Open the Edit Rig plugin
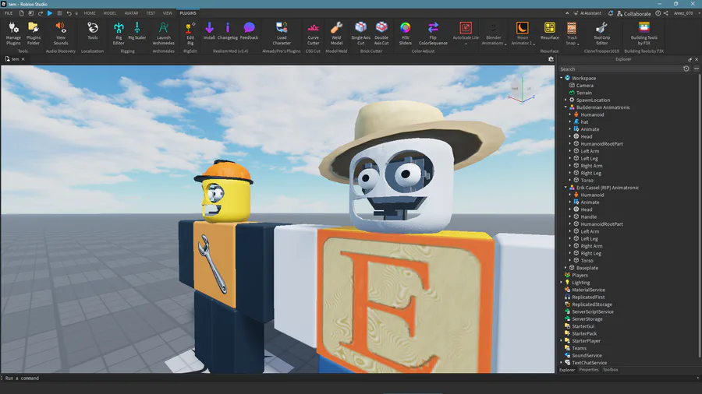 click(x=190, y=33)
